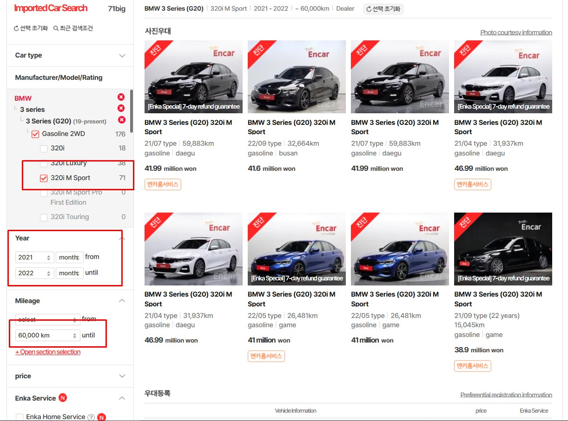Check the 320i Luxury checkbox
568x421 pixels.
pos(44,163)
